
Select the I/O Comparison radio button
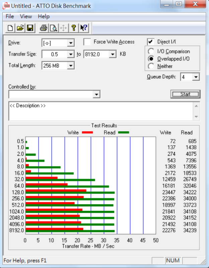tap(151, 51)
